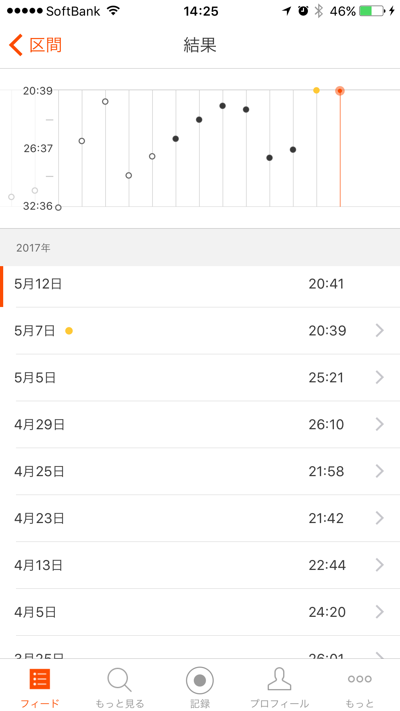Open the プロフィール profile icon
The image size is (400, 711).
pyautogui.click(x=279, y=679)
